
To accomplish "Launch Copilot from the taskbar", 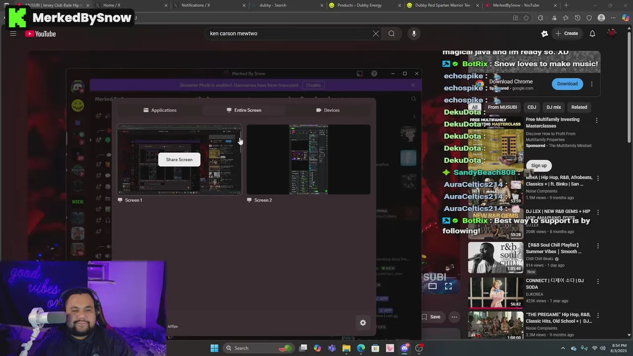I will pyautogui.click(x=317, y=348).
